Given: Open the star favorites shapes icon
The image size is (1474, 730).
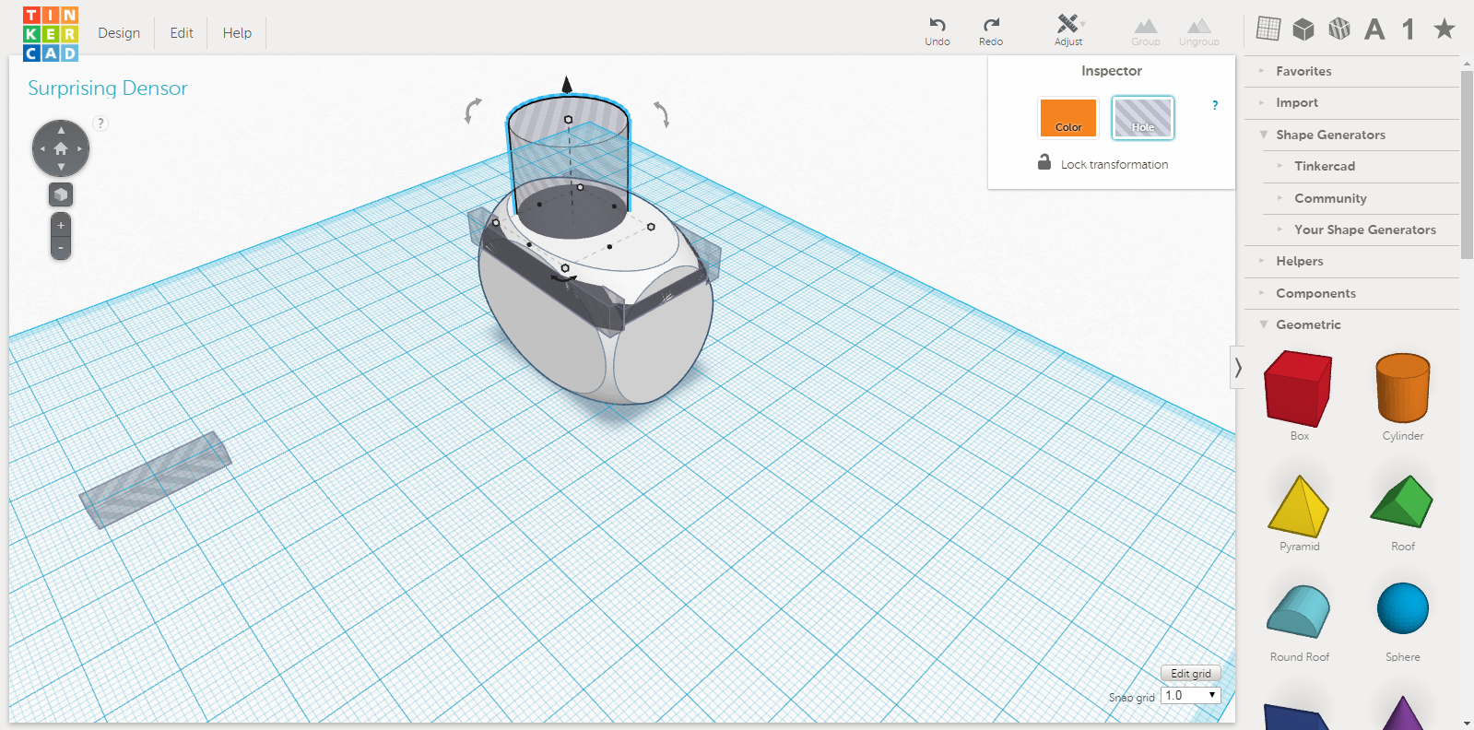Looking at the screenshot, I should click(1445, 29).
